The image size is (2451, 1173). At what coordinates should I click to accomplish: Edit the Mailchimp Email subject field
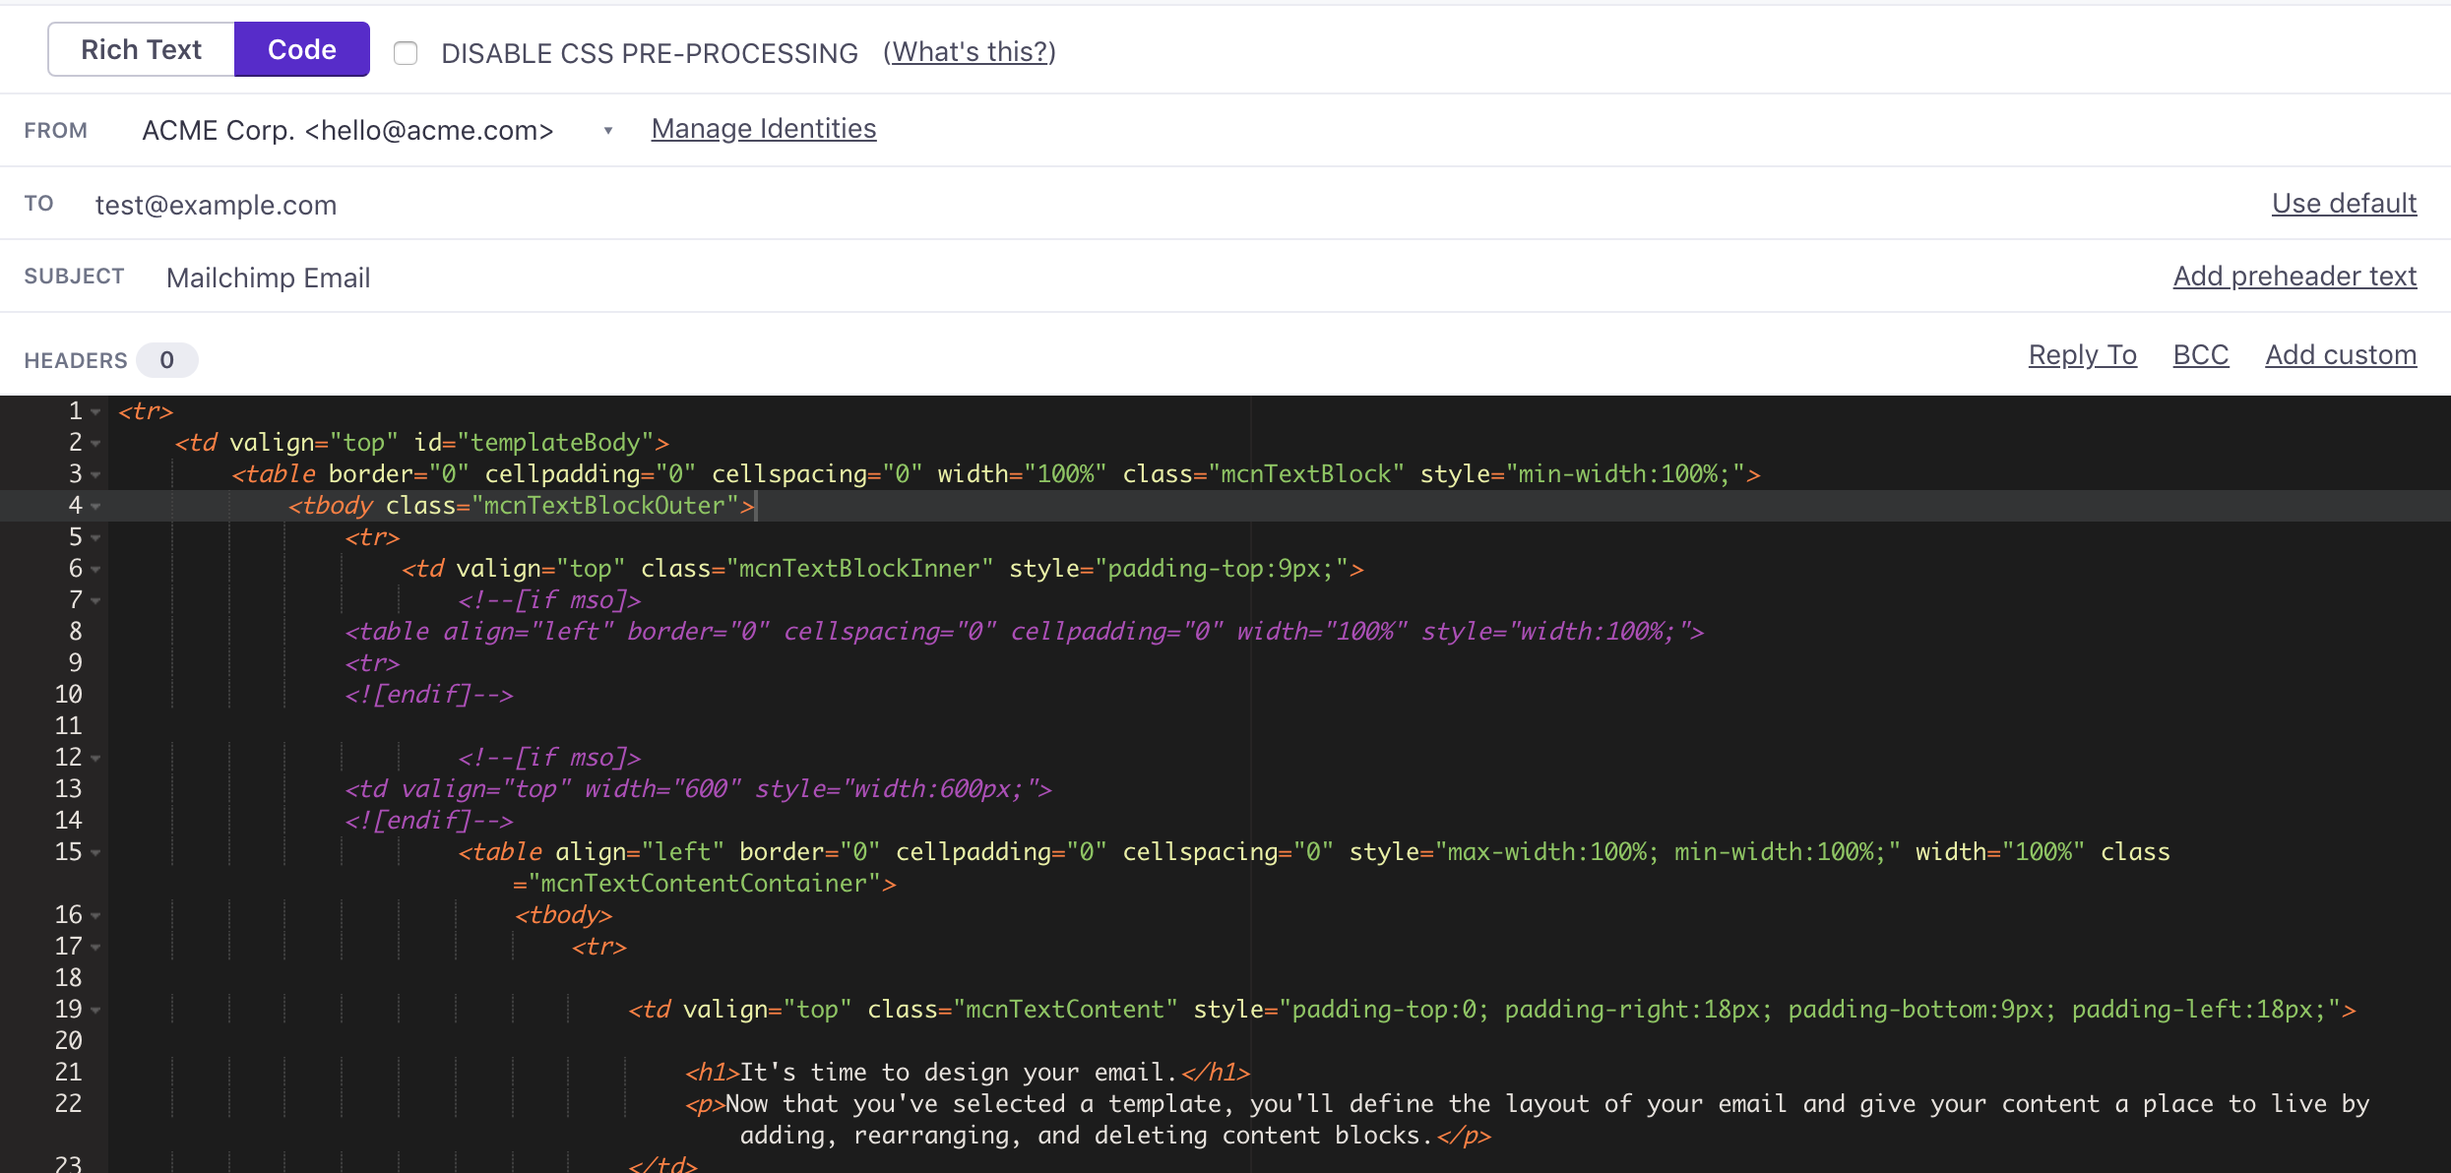pyautogui.click(x=269, y=277)
